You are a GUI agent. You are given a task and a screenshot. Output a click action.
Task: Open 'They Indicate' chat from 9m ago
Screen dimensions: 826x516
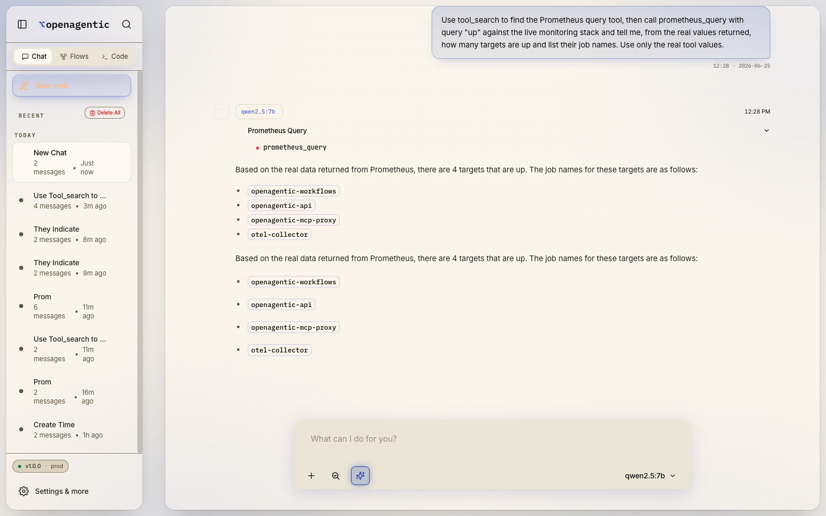[72, 268]
